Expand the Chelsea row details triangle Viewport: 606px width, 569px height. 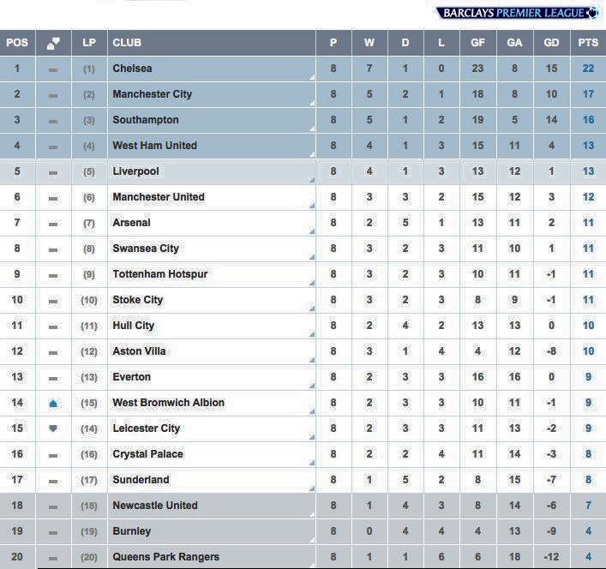click(x=312, y=78)
